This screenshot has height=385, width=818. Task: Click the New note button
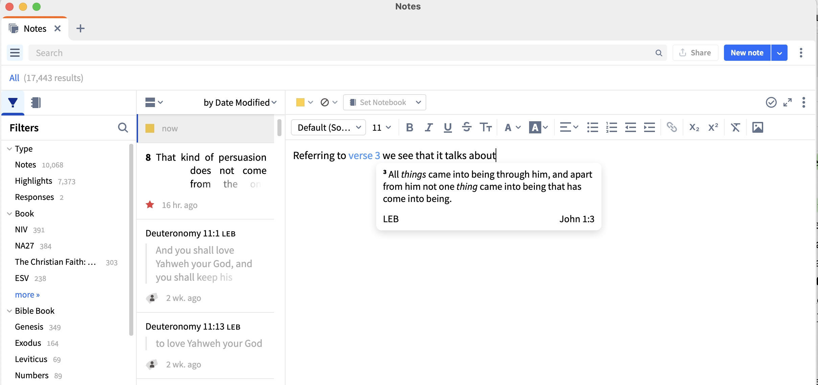coord(747,53)
